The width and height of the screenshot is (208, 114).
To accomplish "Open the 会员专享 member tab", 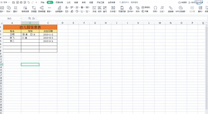I will click(112, 2).
